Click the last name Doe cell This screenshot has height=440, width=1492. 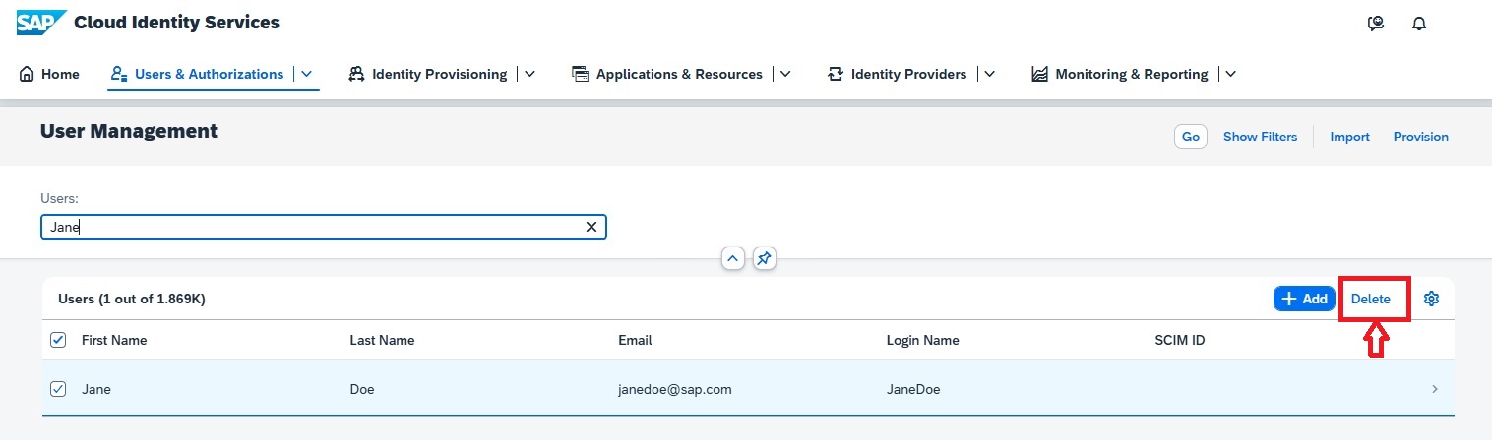click(362, 389)
